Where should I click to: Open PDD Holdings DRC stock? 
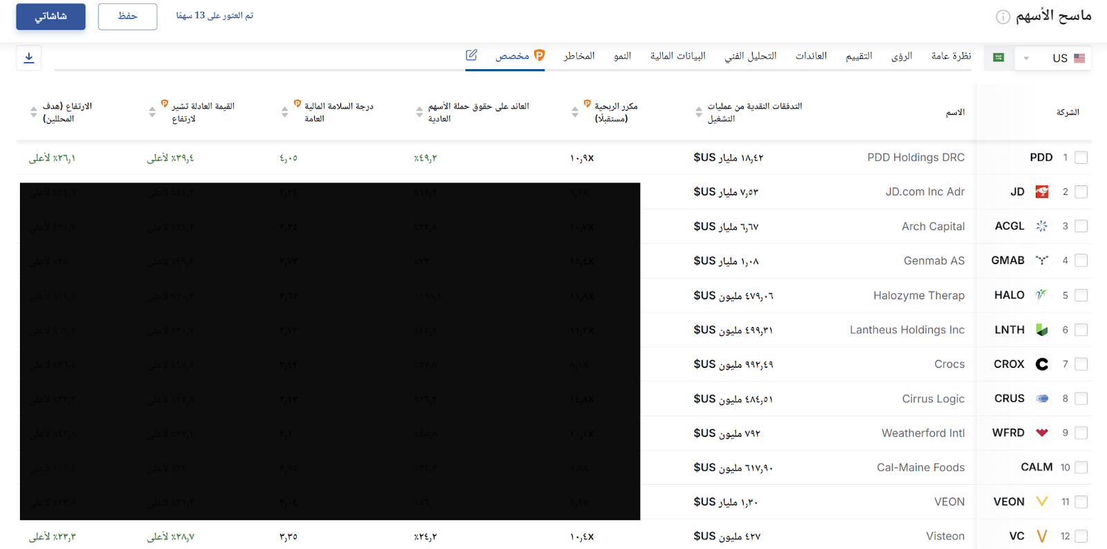(x=915, y=158)
